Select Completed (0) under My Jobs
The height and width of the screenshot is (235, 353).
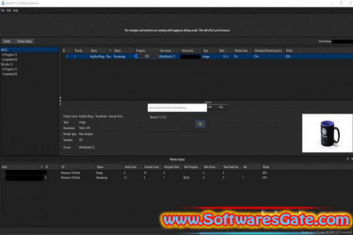pos(10,74)
